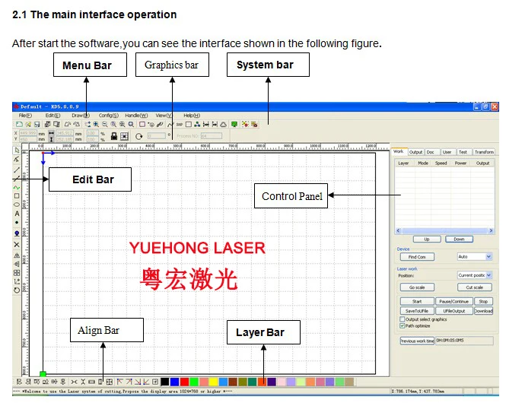Screen dimensions: 506x403
Task: Click the Save floppy disk icon
Action: [x=37, y=125]
